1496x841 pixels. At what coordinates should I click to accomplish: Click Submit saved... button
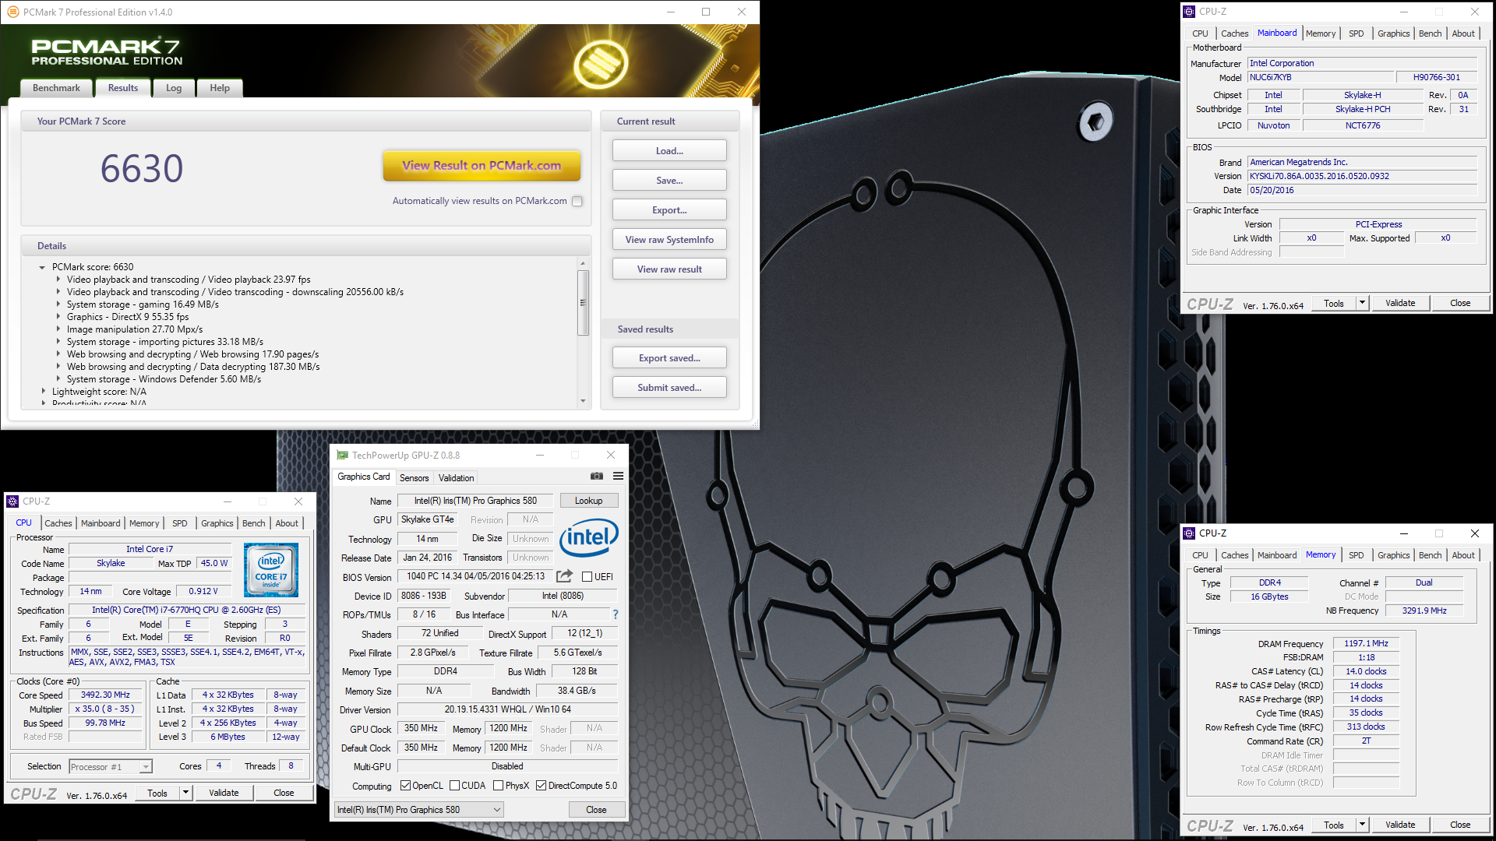click(669, 388)
